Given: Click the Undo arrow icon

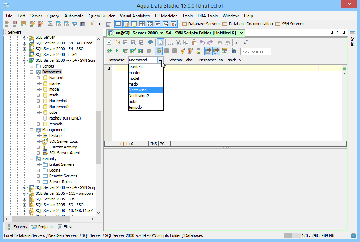Looking at the screenshot, I should pos(202,42).
